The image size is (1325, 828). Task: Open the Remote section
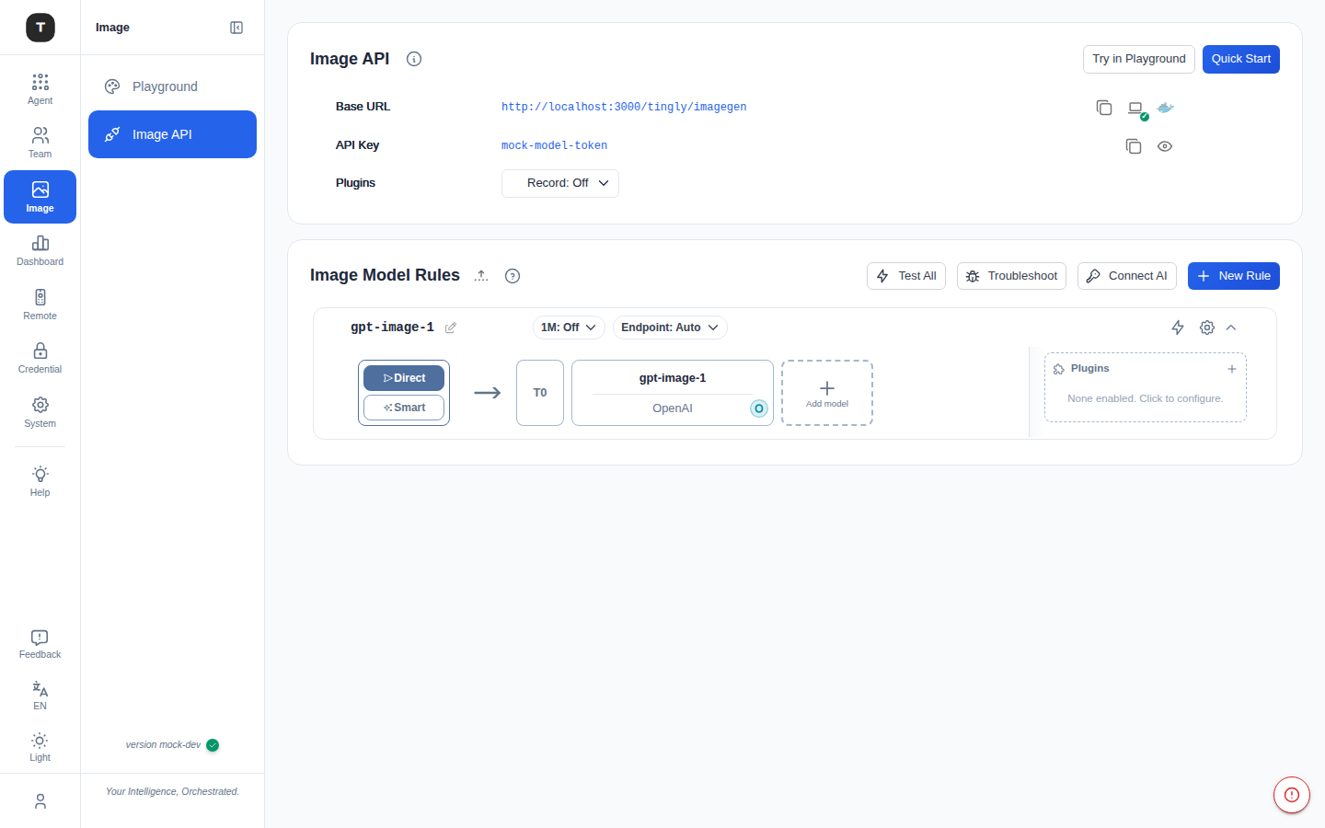(x=40, y=305)
